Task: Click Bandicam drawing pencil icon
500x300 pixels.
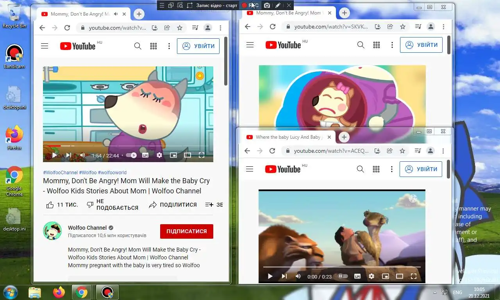Action: (x=278, y=5)
